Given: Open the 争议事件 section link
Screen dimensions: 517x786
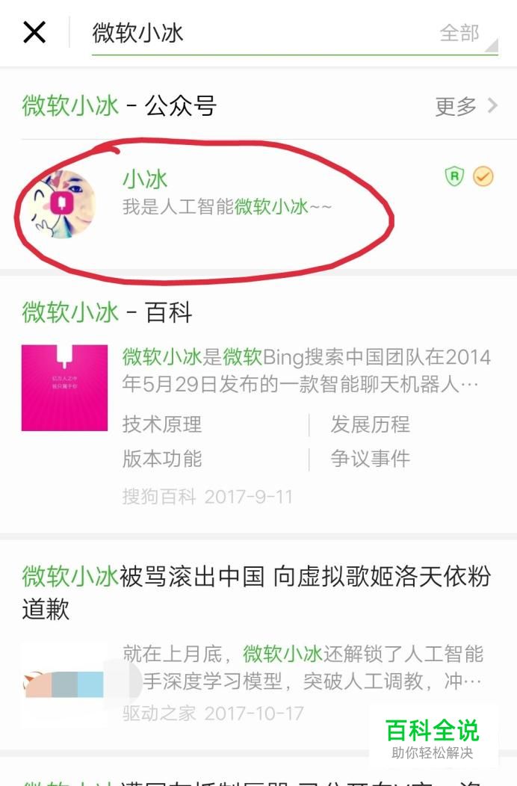Looking at the screenshot, I should coord(370,459).
